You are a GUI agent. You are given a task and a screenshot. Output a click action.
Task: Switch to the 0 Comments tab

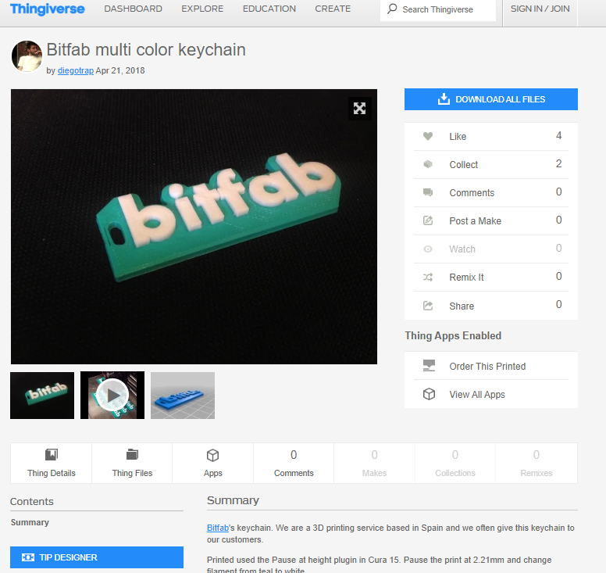294,463
